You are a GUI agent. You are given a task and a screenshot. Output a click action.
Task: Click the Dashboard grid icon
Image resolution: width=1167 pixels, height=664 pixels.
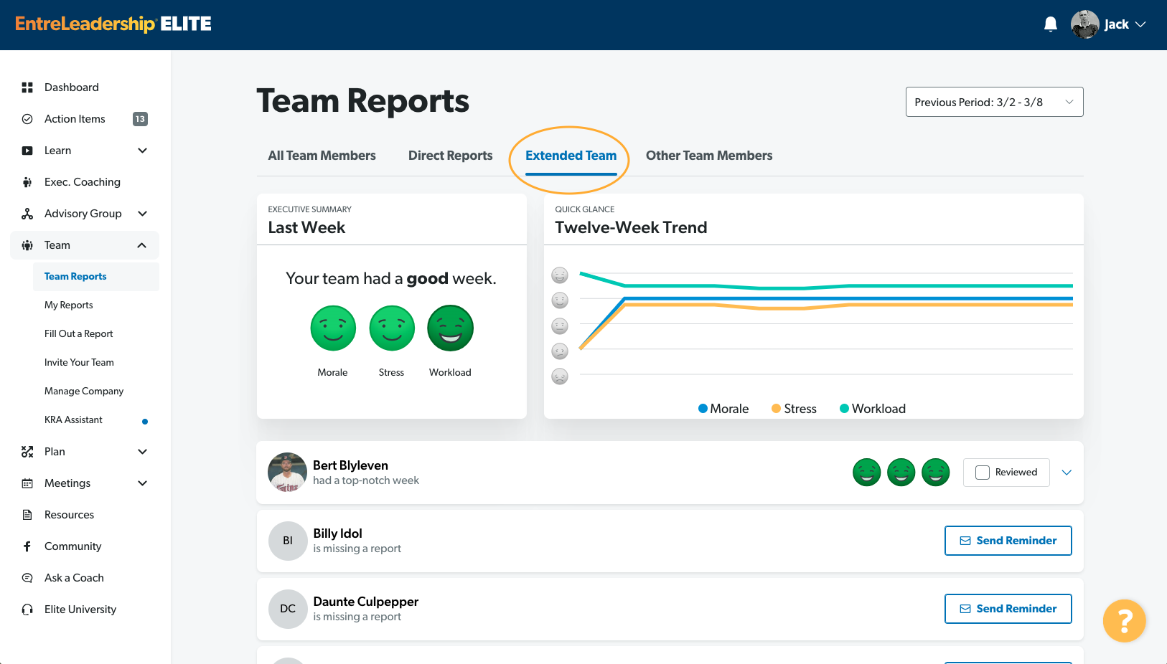[27, 87]
